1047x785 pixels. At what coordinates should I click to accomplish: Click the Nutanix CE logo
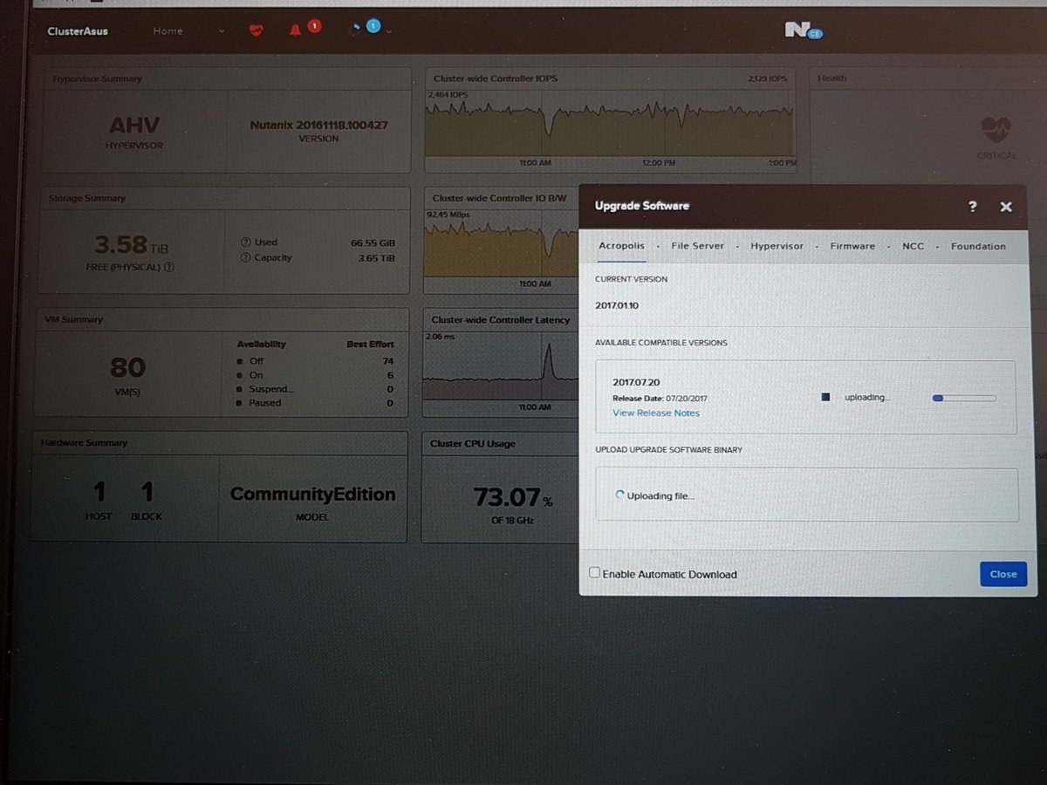pyautogui.click(x=803, y=31)
